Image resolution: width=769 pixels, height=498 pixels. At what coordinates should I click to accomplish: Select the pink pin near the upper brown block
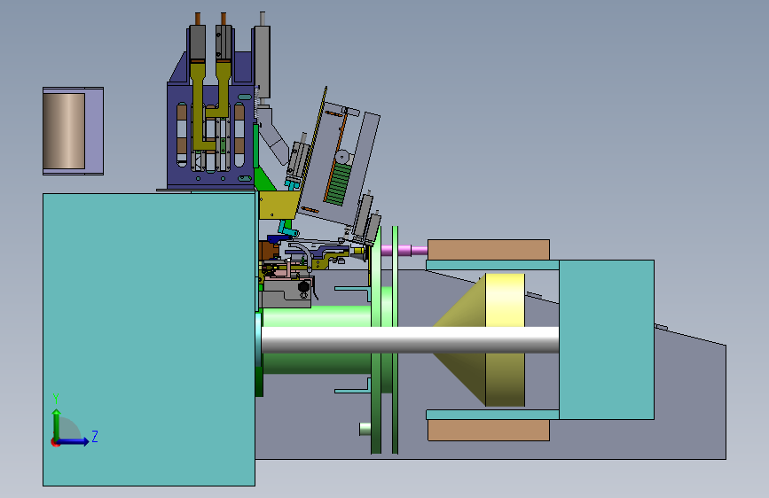[x=404, y=251]
